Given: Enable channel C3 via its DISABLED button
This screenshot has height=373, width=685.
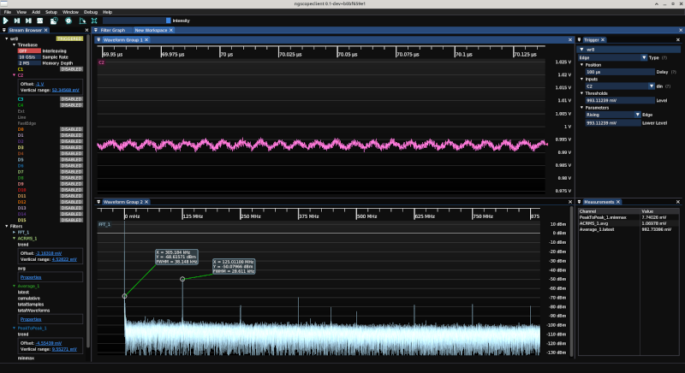Looking at the screenshot, I should pyautogui.click(x=71, y=99).
